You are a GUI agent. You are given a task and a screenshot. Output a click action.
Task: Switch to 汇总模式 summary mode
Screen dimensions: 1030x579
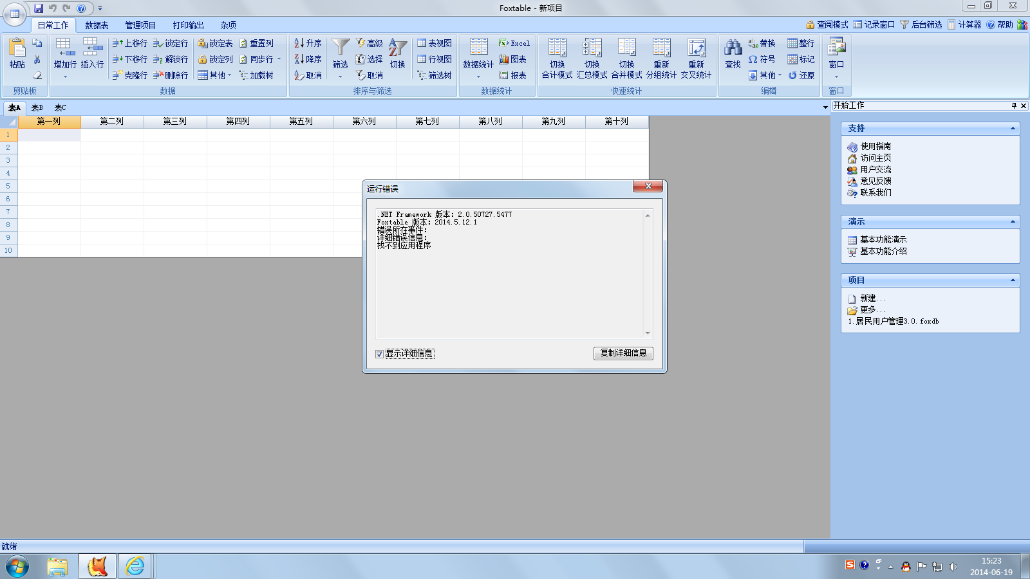pyautogui.click(x=592, y=58)
